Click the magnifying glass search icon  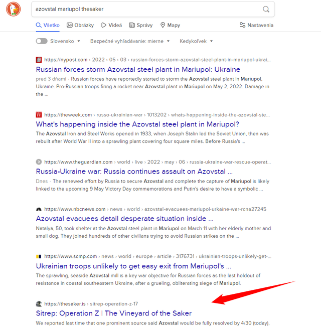click(266, 9)
